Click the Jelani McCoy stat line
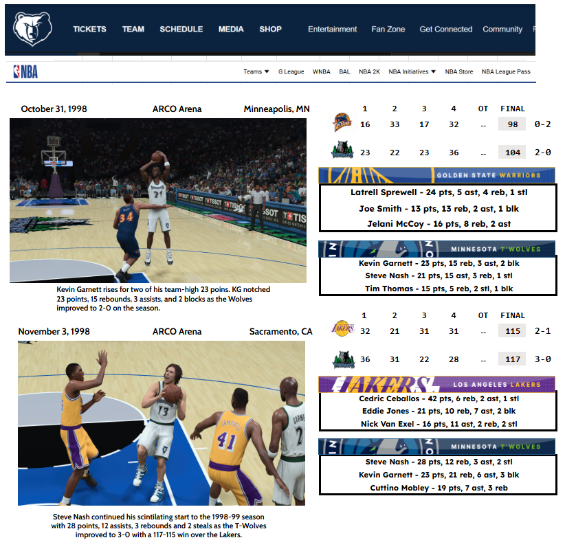Screen dimensions: 565x540 [x=439, y=224]
